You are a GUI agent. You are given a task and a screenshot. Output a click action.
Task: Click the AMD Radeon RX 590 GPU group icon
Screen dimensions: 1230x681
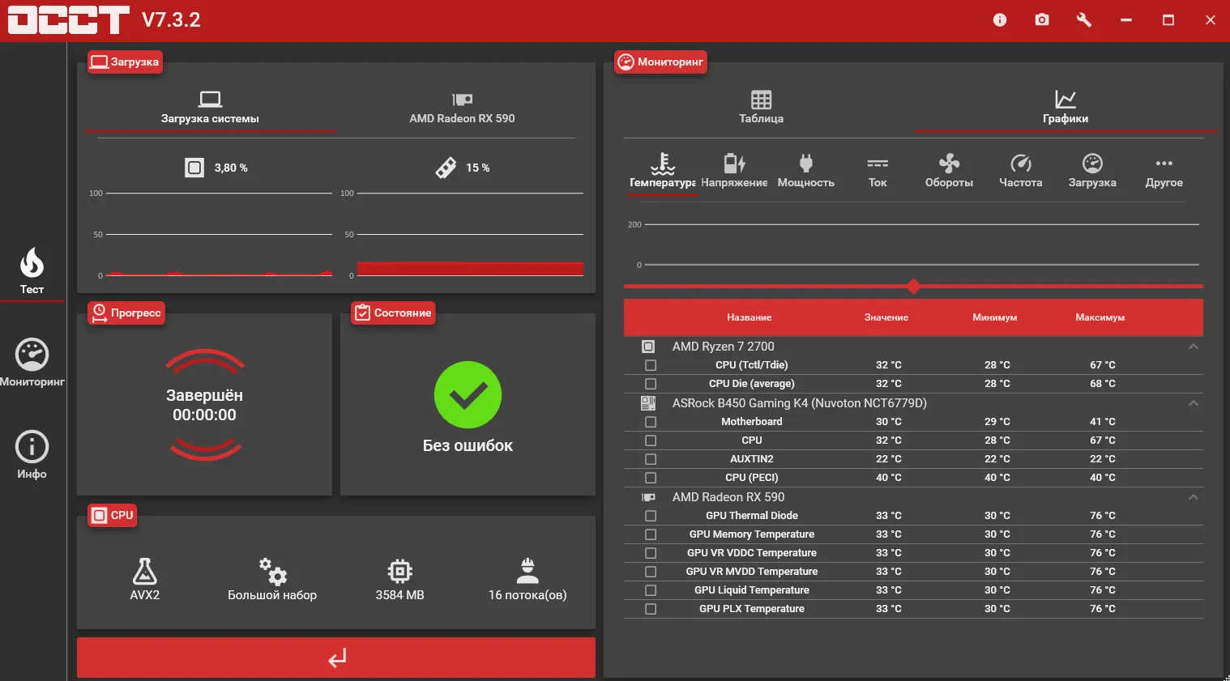point(648,497)
